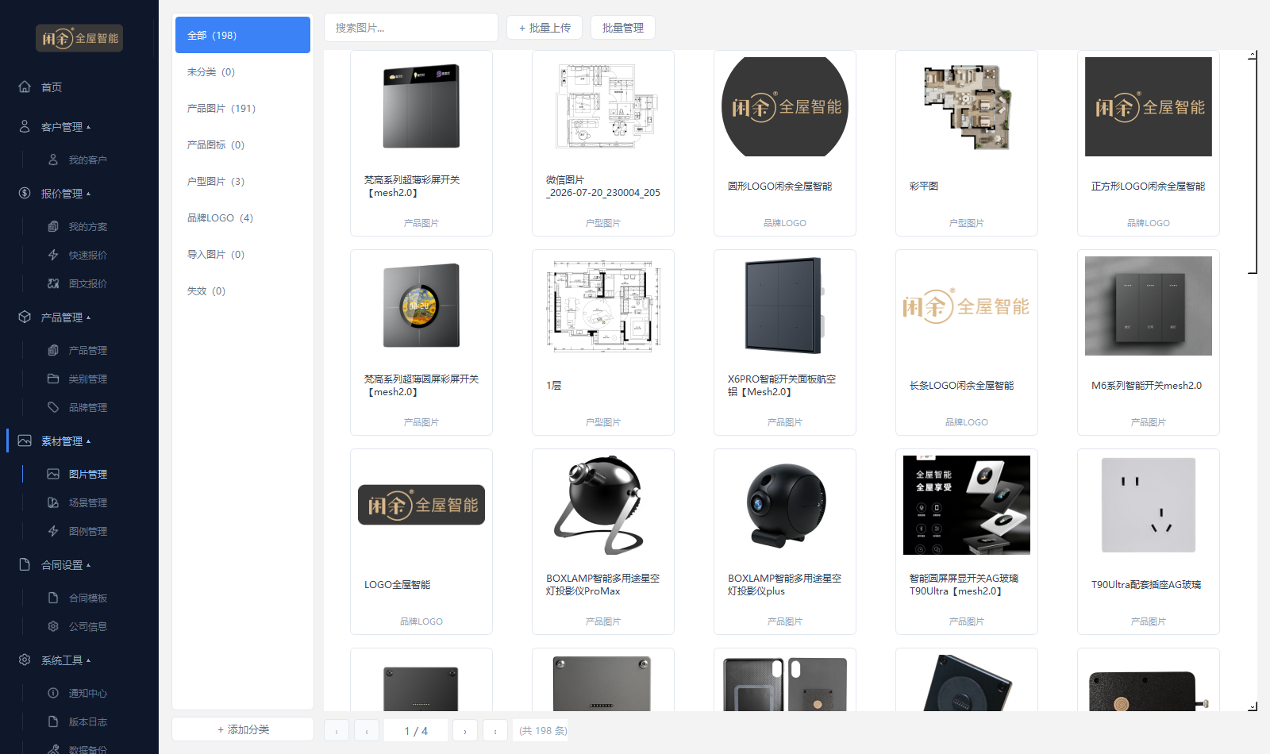Collapse the 产品管理 group header with cube icon
The image size is (1270, 754).
click(x=55, y=317)
